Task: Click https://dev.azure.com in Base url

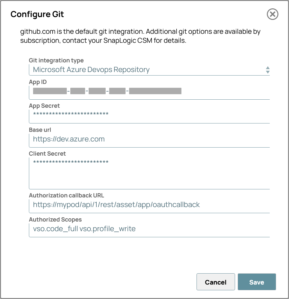Action: 68,139
